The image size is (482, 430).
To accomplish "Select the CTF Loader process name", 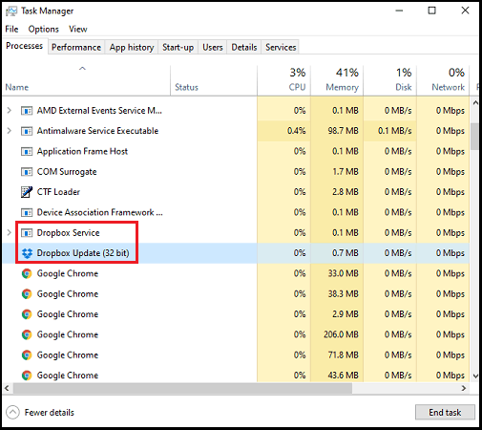I will coord(58,192).
